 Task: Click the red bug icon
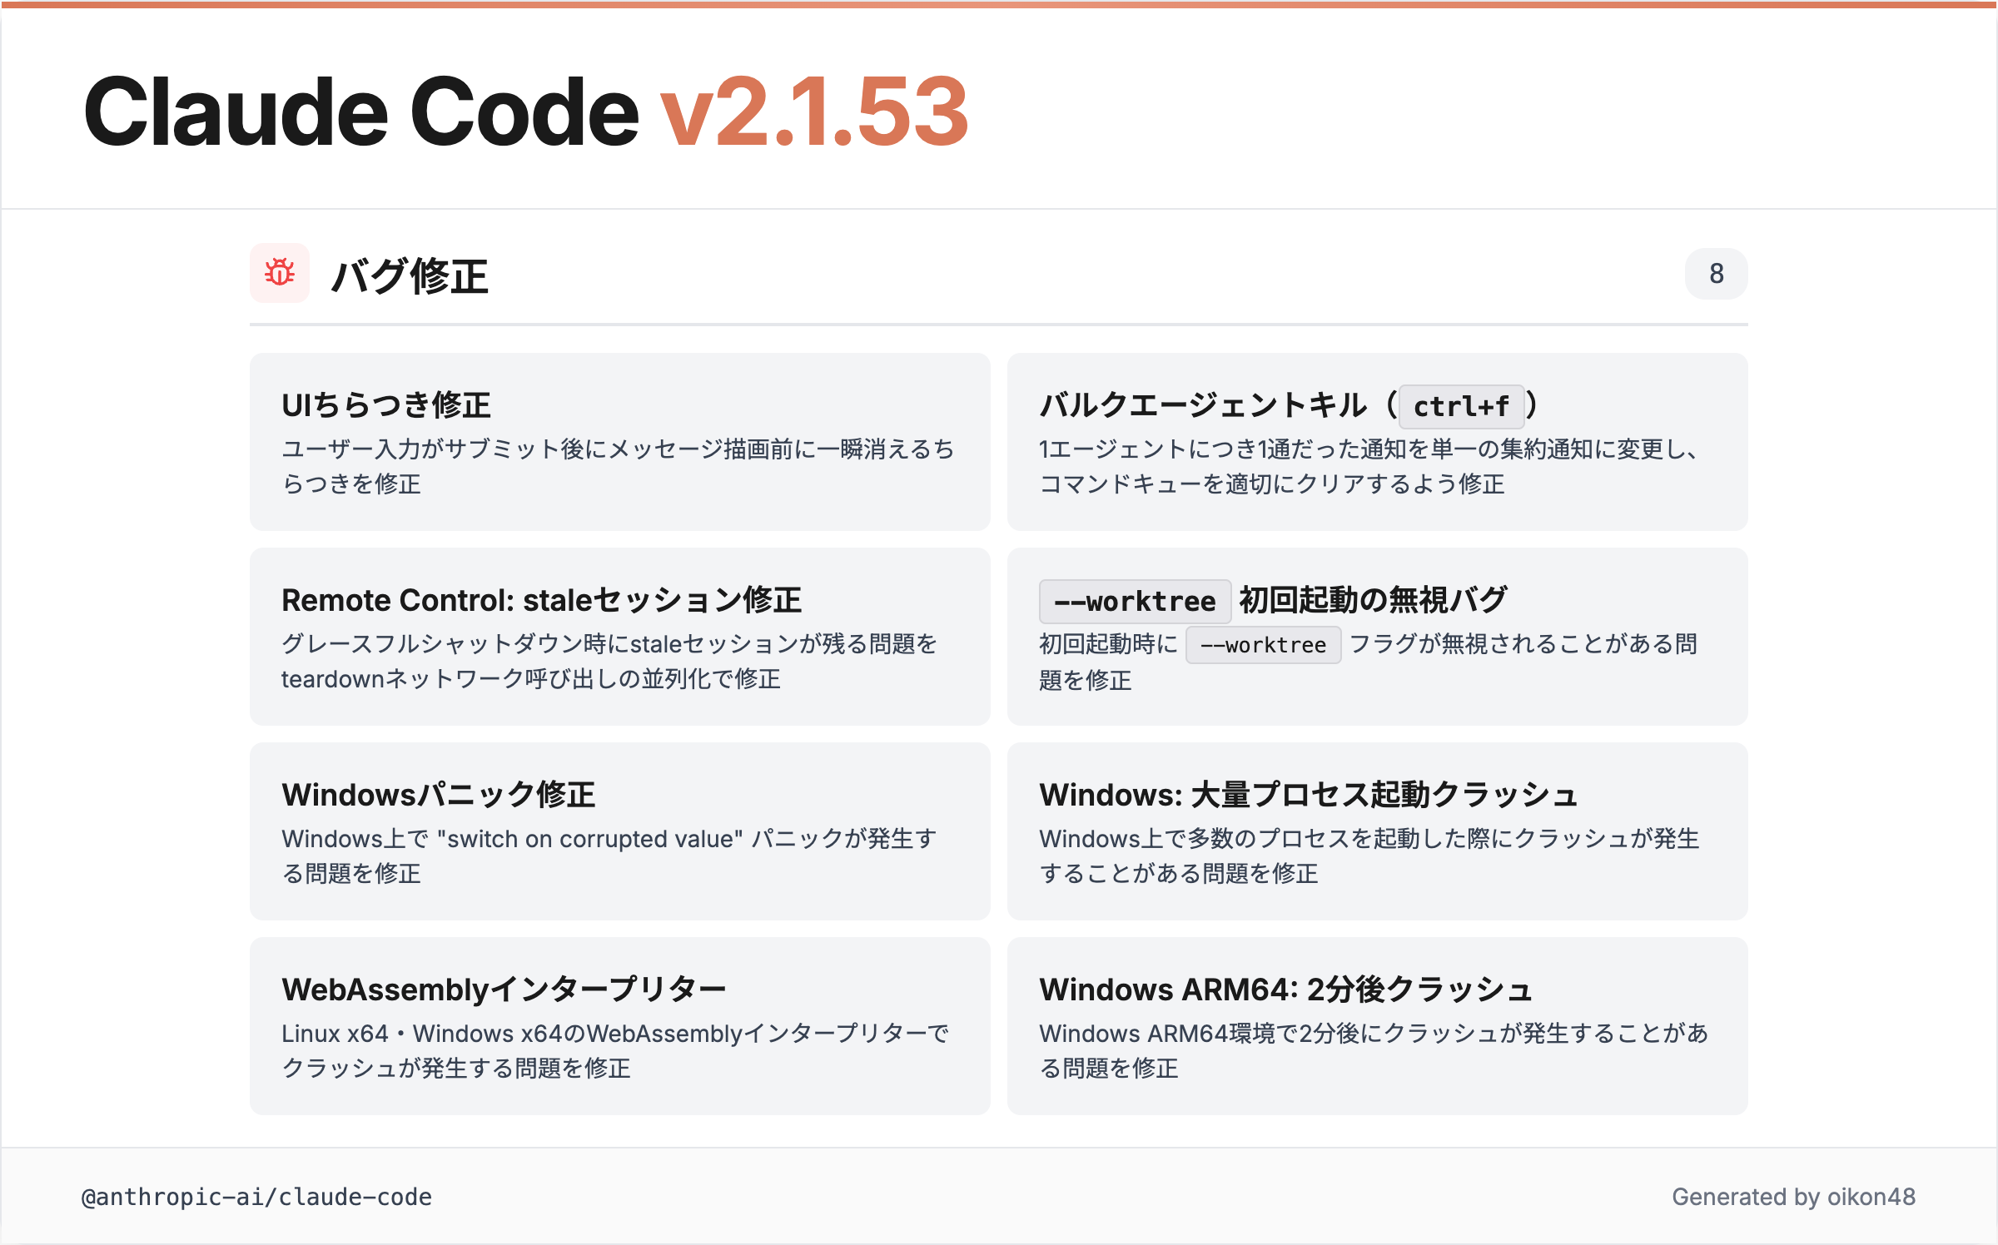[280, 273]
